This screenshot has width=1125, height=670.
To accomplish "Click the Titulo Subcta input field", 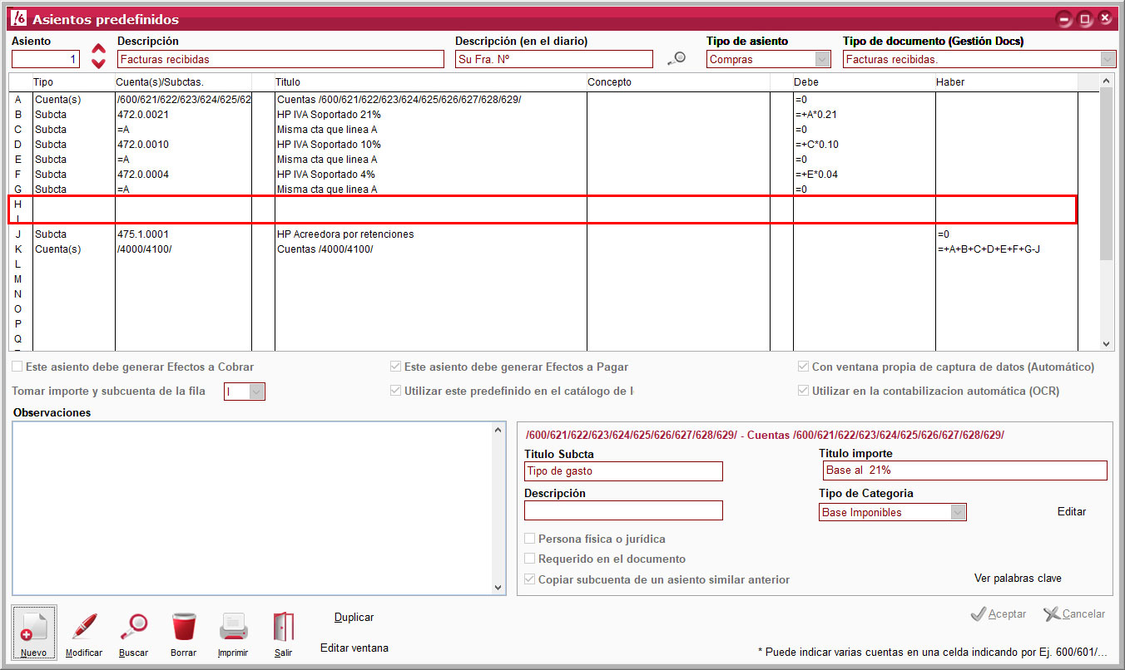I will [x=623, y=471].
